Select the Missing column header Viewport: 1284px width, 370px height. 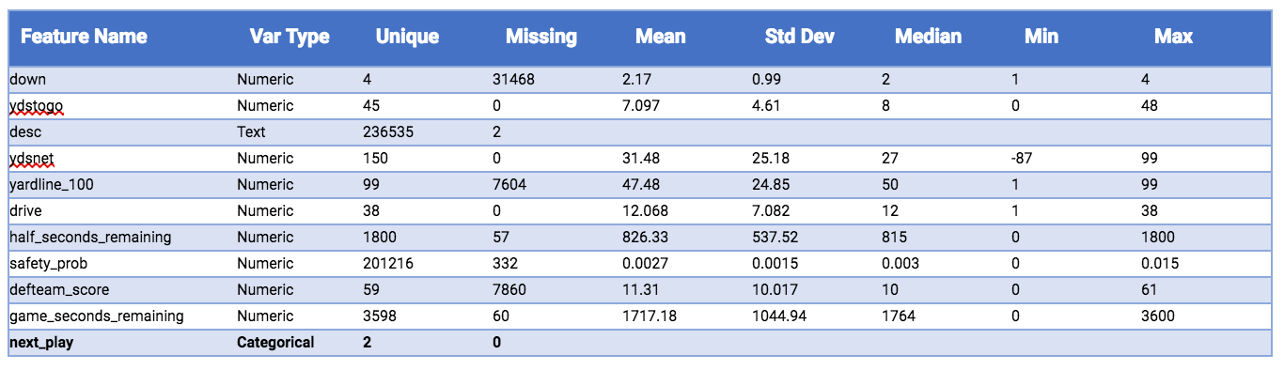[x=541, y=37]
